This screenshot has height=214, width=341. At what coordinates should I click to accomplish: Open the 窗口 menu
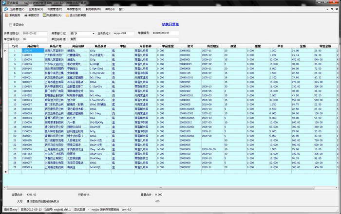tap(122, 9)
